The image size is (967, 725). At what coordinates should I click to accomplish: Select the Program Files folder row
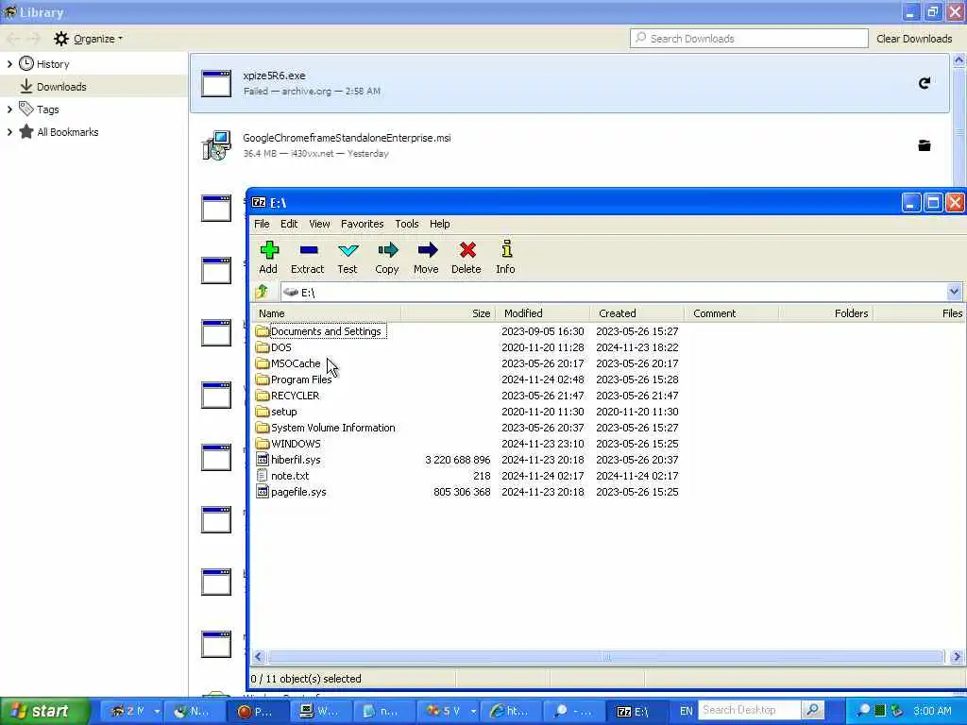(301, 379)
